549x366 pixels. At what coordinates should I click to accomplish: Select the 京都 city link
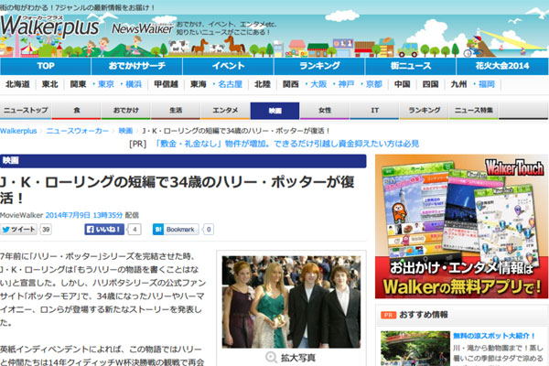point(374,84)
